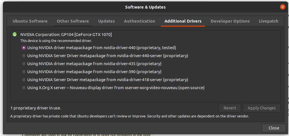Select the nvidia-driver-440-server option

click(24, 56)
